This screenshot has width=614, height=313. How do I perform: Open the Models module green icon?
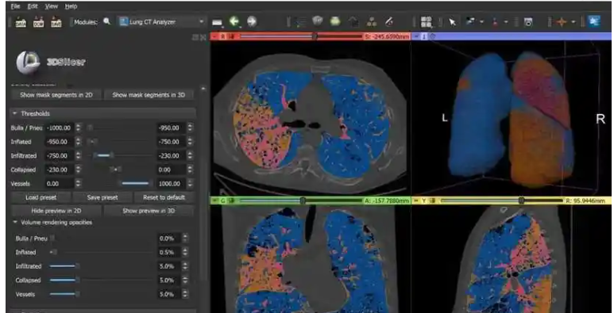335,22
